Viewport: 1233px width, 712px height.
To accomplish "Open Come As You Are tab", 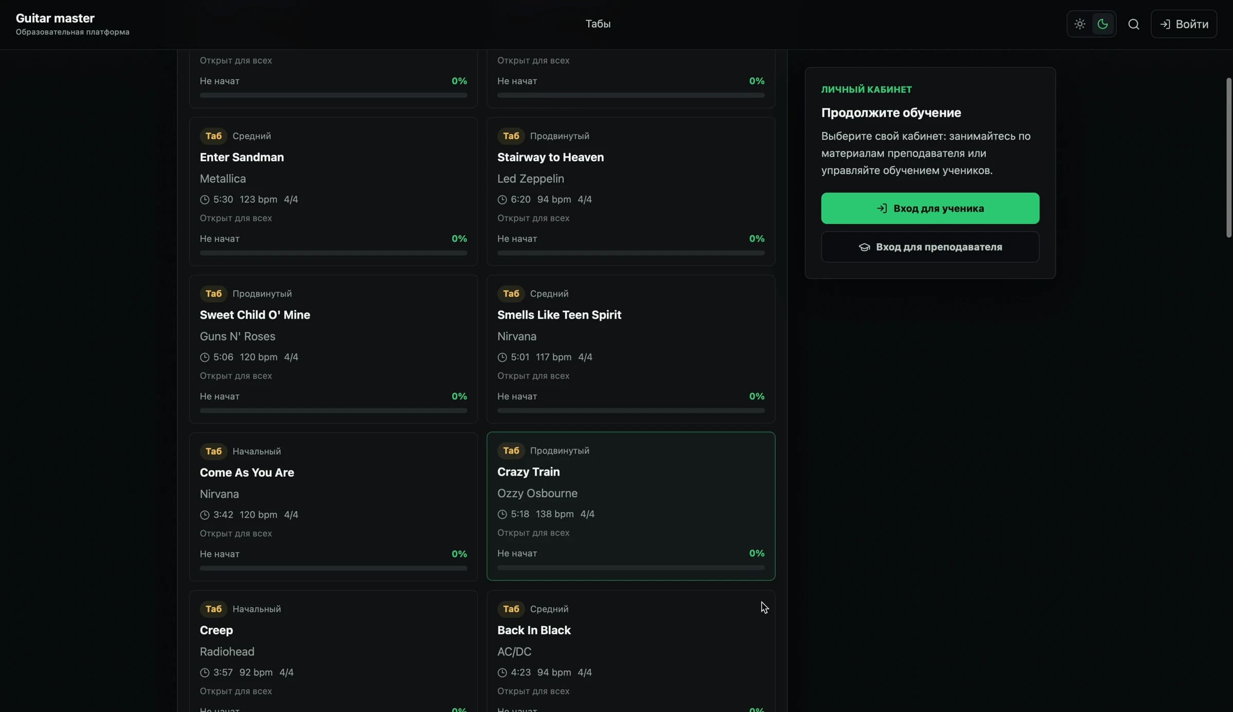I will click(333, 507).
